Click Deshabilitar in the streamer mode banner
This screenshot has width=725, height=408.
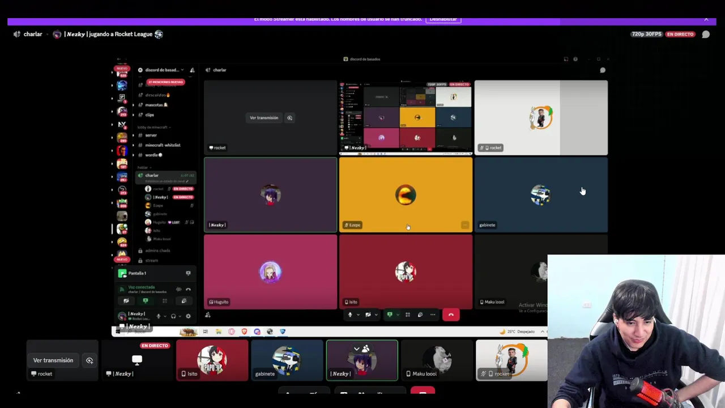(x=443, y=19)
